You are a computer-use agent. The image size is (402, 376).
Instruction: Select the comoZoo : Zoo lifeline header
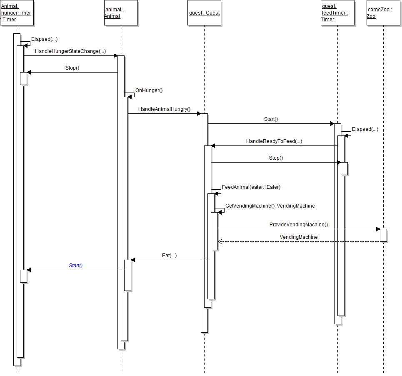[383, 13]
